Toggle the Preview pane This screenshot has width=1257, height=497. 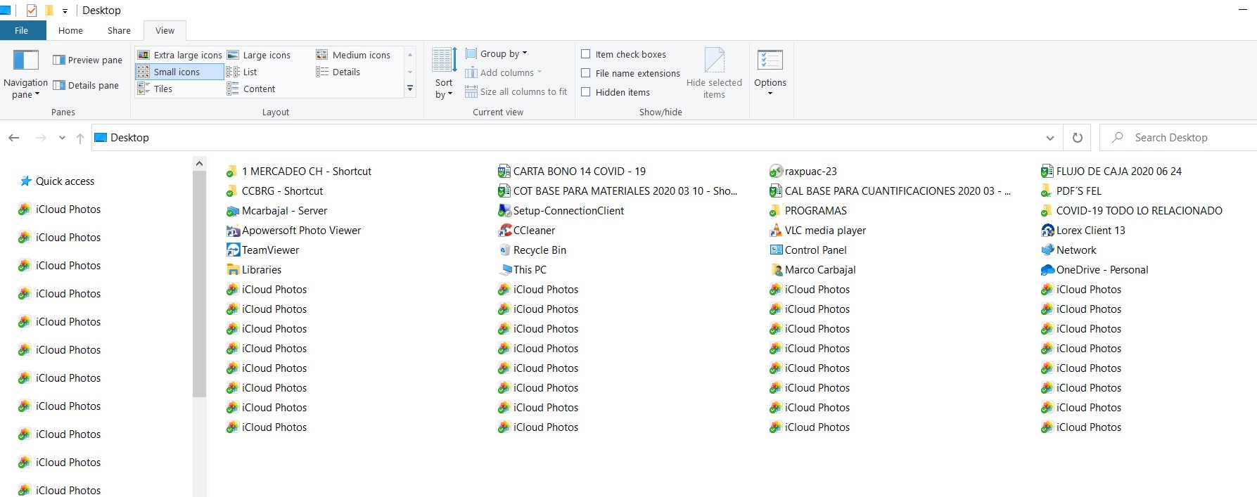click(87, 60)
